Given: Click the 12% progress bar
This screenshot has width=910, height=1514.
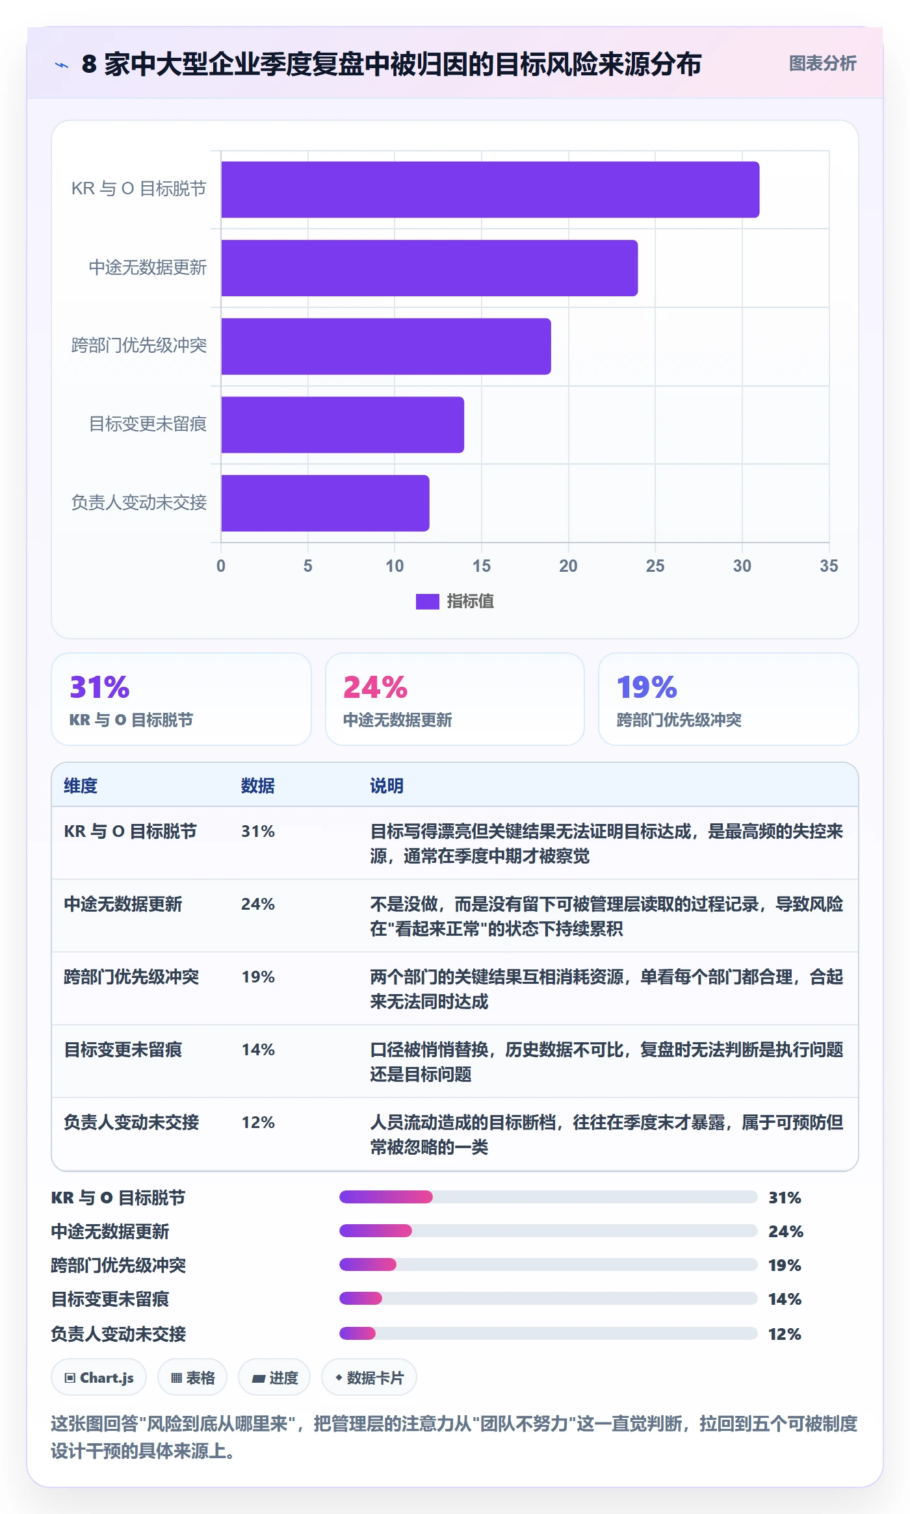Looking at the screenshot, I should [x=549, y=1333].
